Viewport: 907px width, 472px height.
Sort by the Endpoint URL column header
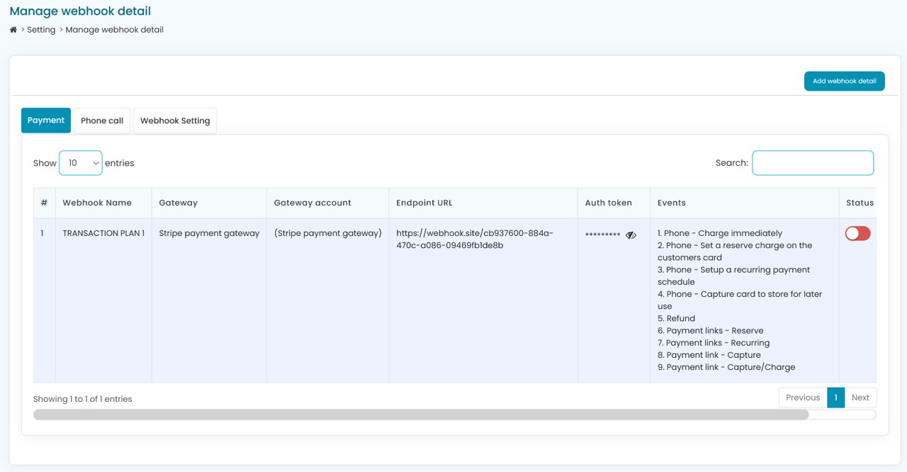click(424, 203)
